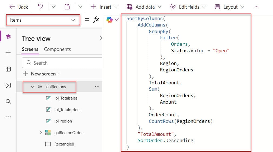Viewport: 273px width, 152px height.
Task: Open the New screen dropdown
Action: (x=42, y=74)
